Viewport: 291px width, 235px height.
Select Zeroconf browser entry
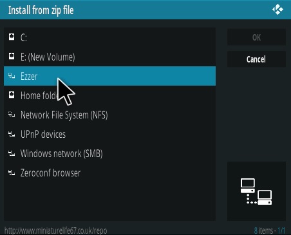109,173
